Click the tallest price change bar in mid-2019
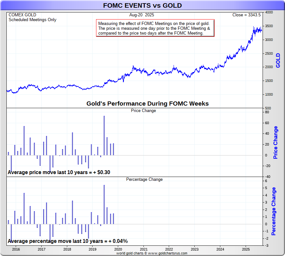This screenshot has height=256, width=285. 104,136
